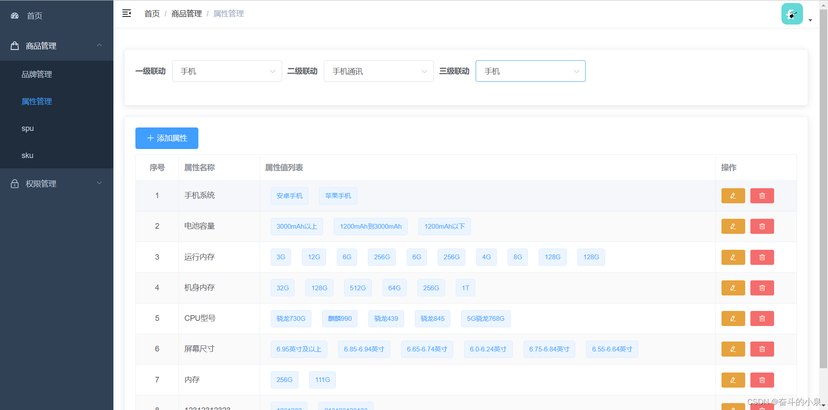Edit the CPU型号 attribute
The width and height of the screenshot is (828, 410).
733,319
